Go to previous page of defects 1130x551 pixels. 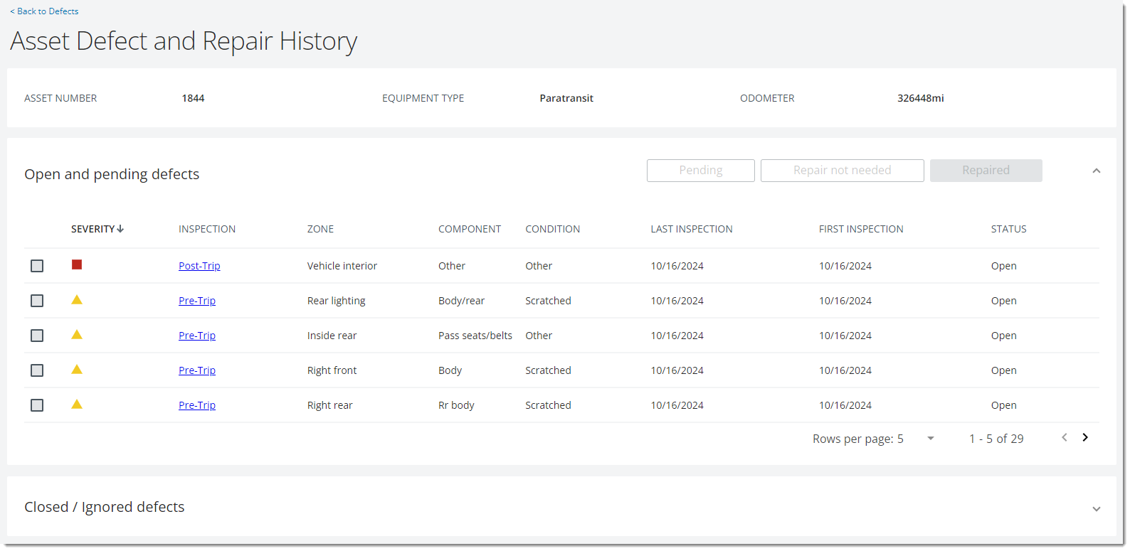(1065, 437)
